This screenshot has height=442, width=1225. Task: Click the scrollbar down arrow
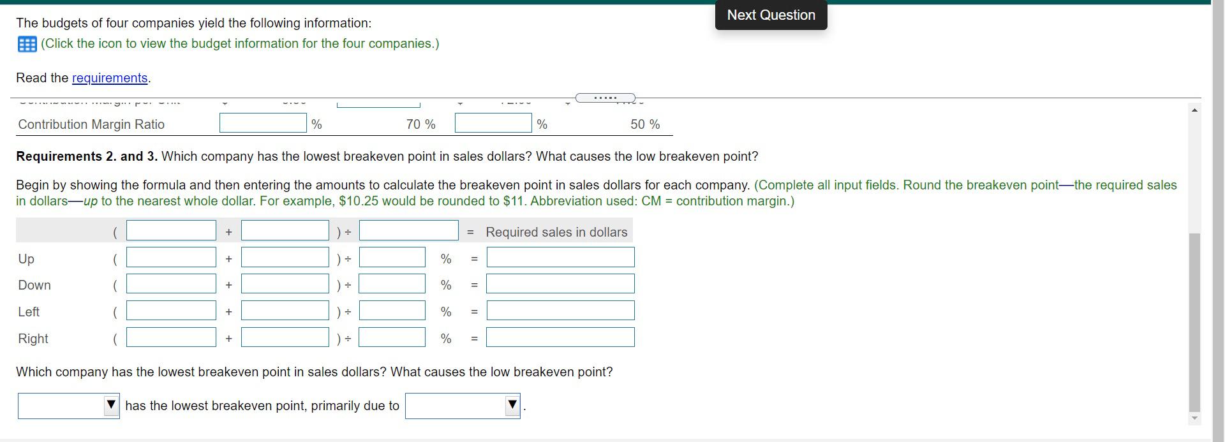point(1194,418)
